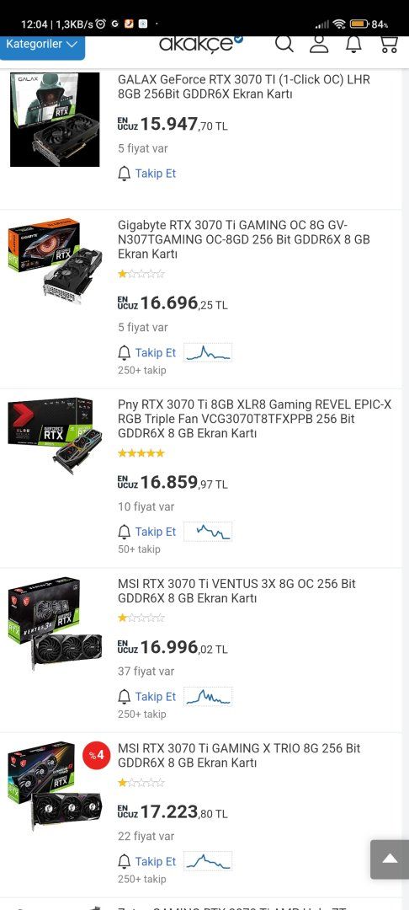Click bell icon for GALAX RTX 3070 TI
Viewport: 409px width, 910px height.
124,174
